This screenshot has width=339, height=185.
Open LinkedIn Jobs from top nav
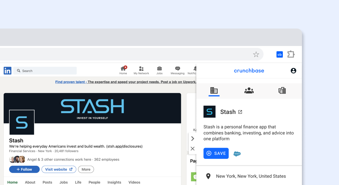point(159,70)
